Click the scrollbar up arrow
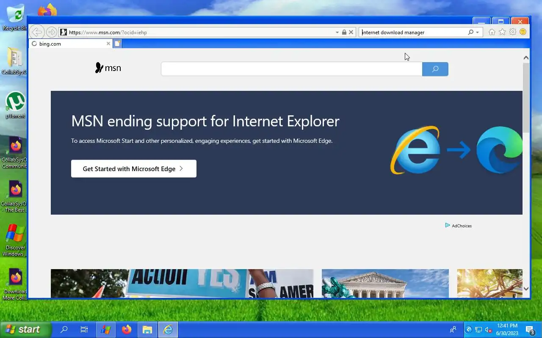 526,57
